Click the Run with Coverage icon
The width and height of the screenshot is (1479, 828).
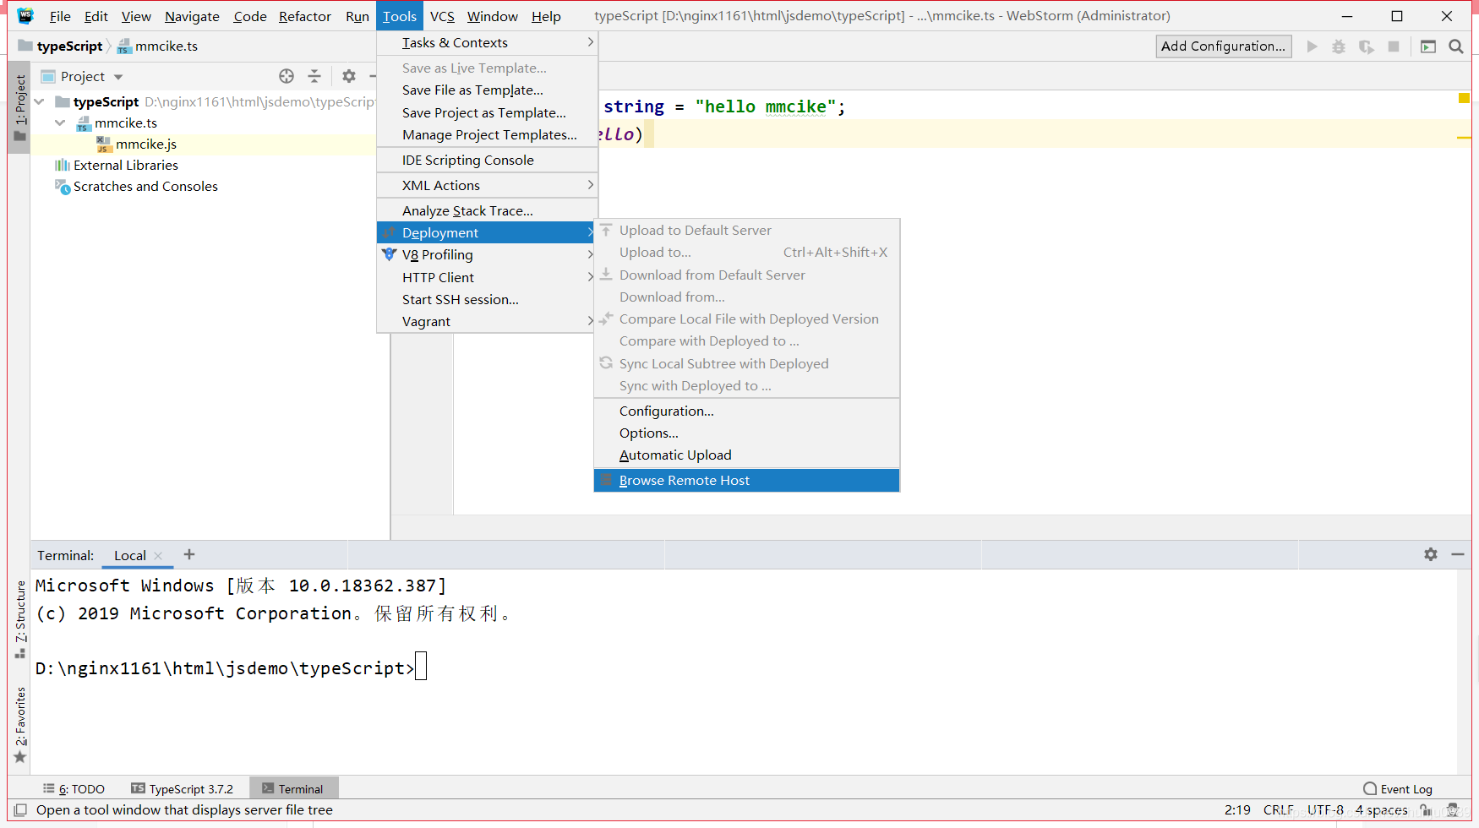tap(1366, 46)
